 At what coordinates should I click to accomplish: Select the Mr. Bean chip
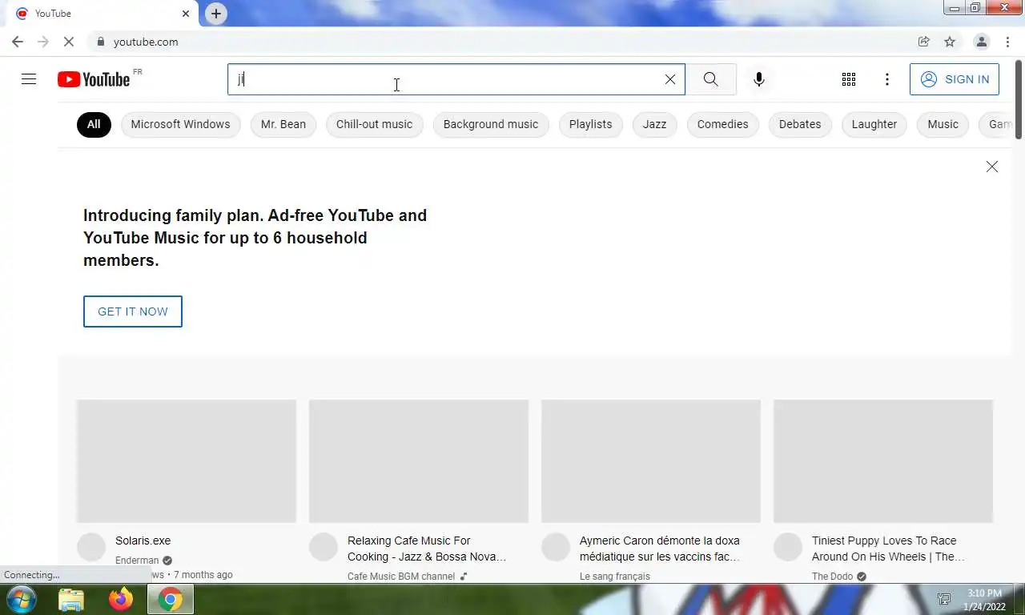coord(283,124)
